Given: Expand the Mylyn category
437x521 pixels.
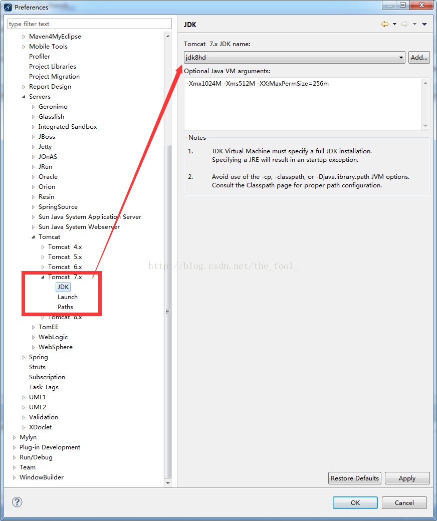Looking at the screenshot, I should tap(14, 437).
